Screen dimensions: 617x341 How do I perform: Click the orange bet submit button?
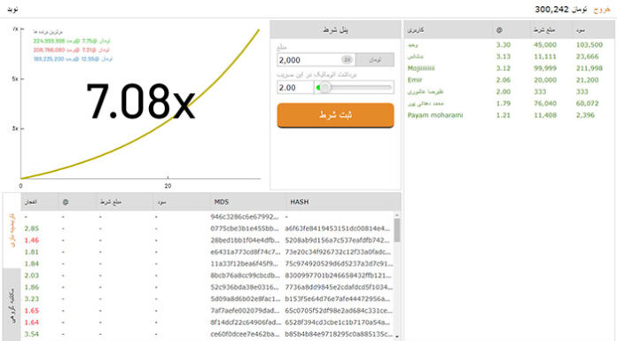pos(335,115)
